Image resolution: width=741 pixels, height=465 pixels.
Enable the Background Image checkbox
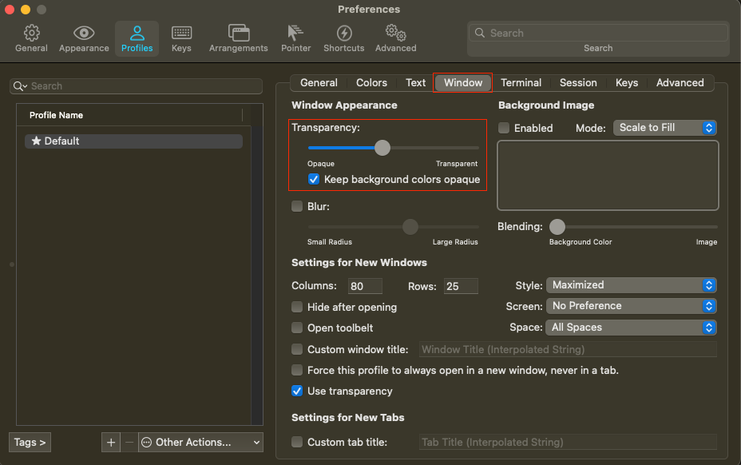504,128
